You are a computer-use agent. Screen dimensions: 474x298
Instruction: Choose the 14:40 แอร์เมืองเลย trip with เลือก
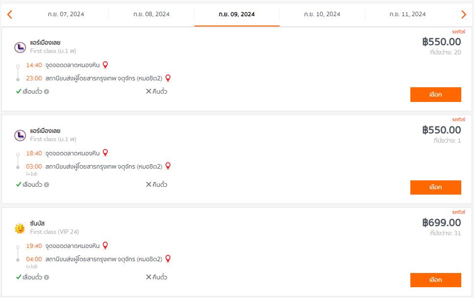(436, 95)
